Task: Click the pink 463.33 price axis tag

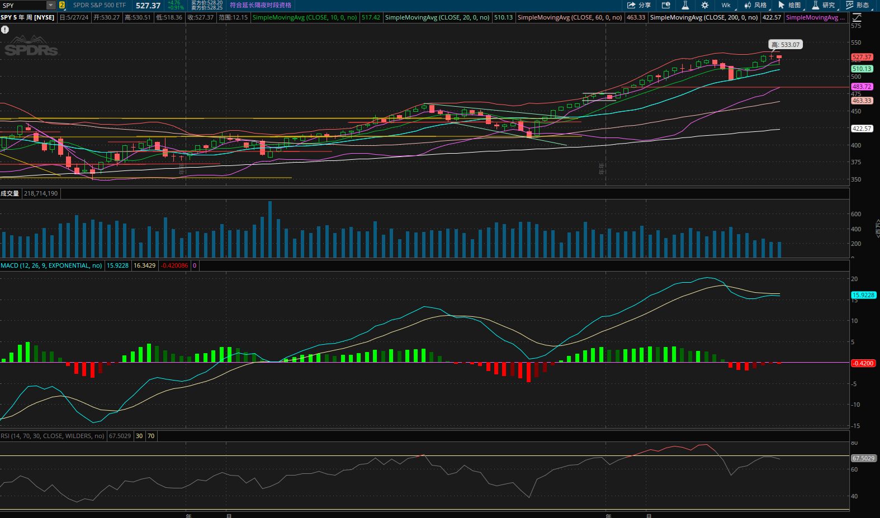Action: pyautogui.click(x=862, y=101)
